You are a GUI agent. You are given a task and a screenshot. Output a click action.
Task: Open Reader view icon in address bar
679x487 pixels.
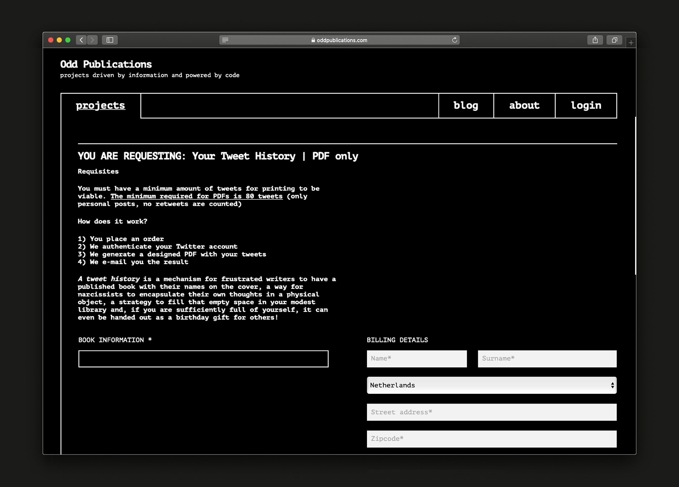click(225, 40)
